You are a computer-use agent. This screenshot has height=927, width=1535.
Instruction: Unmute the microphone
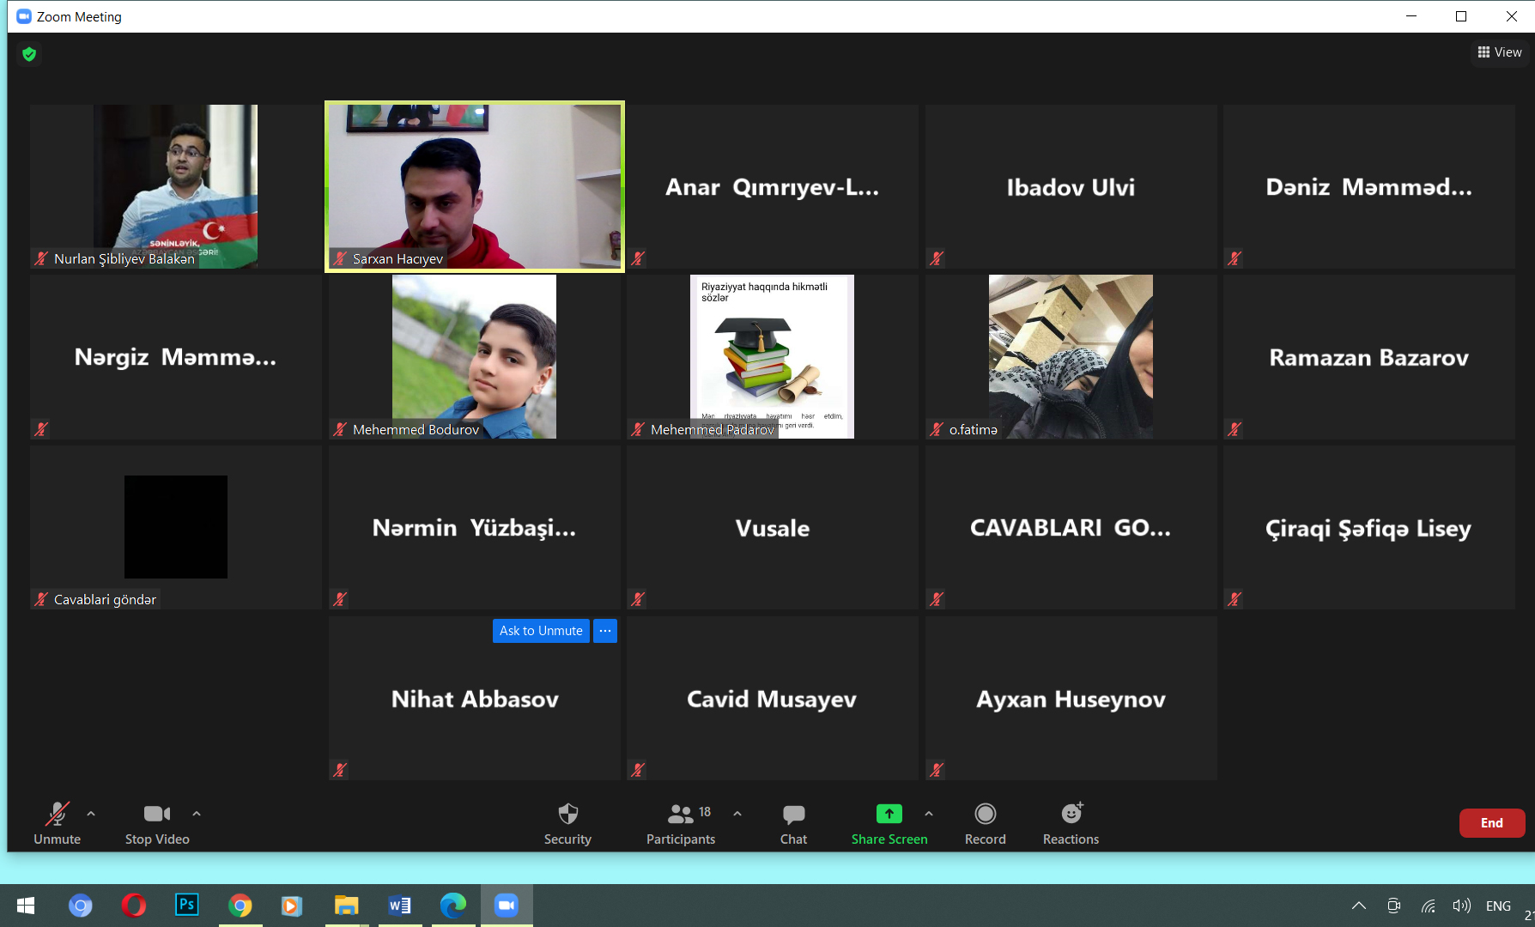click(x=57, y=823)
